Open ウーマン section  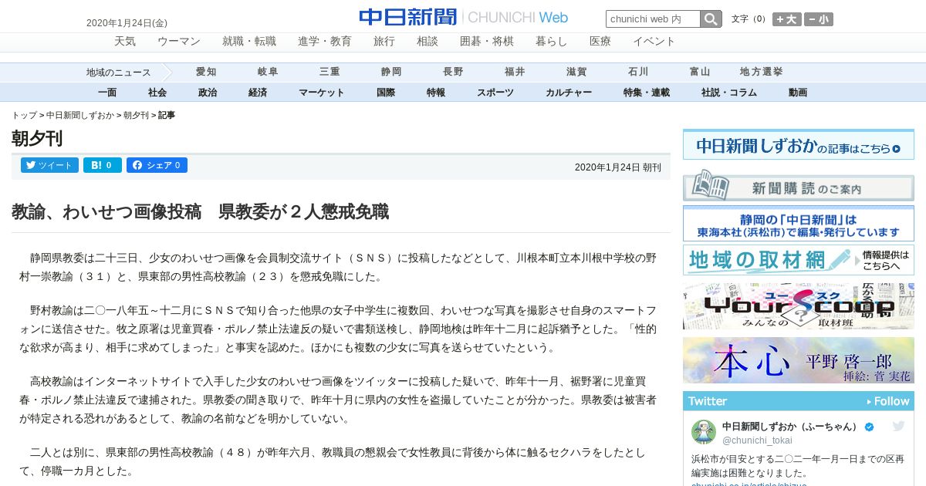tap(179, 42)
